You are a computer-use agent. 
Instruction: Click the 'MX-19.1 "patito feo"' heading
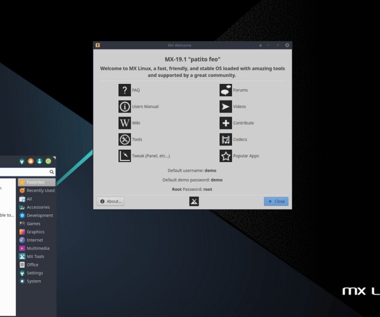point(192,59)
